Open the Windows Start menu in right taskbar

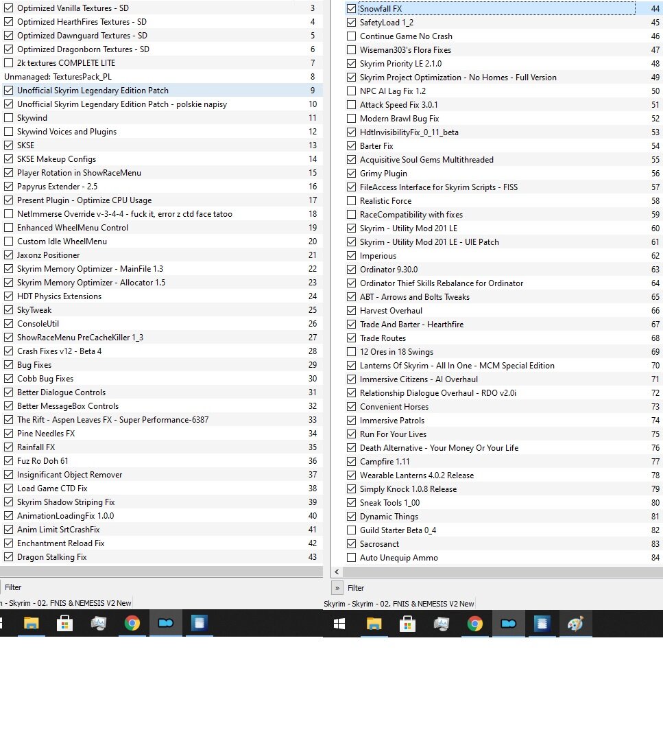(x=339, y=624)
